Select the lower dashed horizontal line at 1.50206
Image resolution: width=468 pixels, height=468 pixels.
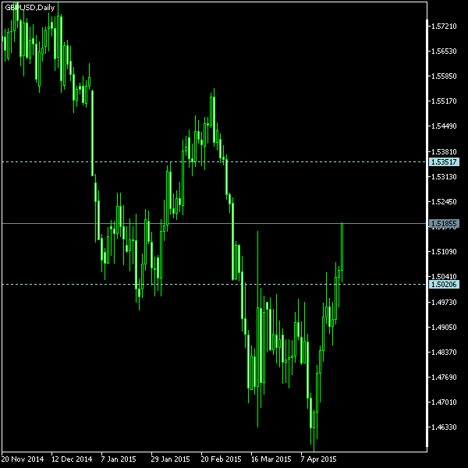(214, 285)
